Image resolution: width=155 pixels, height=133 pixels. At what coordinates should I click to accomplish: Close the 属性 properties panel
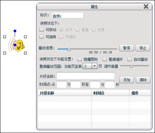[x=146, y=6]
